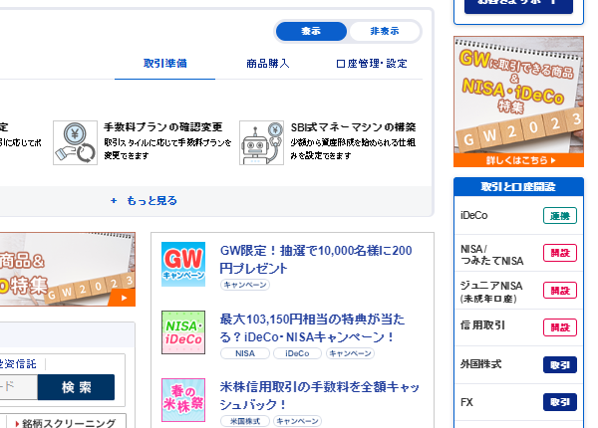Switch to the 取引準備 tab
The width and height of the screenshot is (598, 428).
164,64
